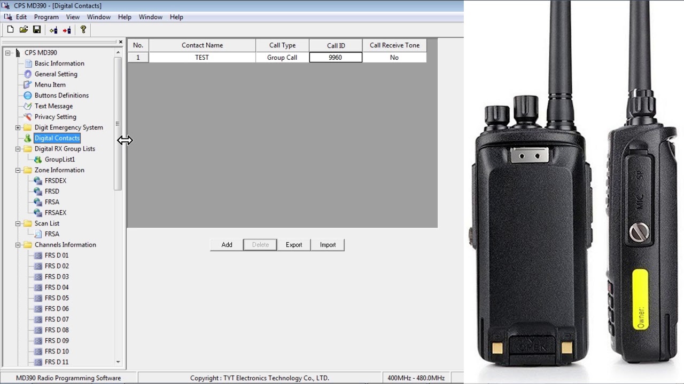The image size is (684, 384).
Task: Select the FRS D 01 channel icon
Action: click(x=38, y=255)
